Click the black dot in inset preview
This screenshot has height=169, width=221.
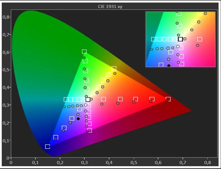[x=169, y=66]
